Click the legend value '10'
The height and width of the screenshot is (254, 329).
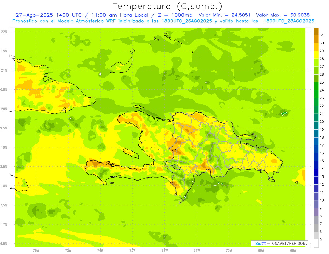(x=322, y=200)
